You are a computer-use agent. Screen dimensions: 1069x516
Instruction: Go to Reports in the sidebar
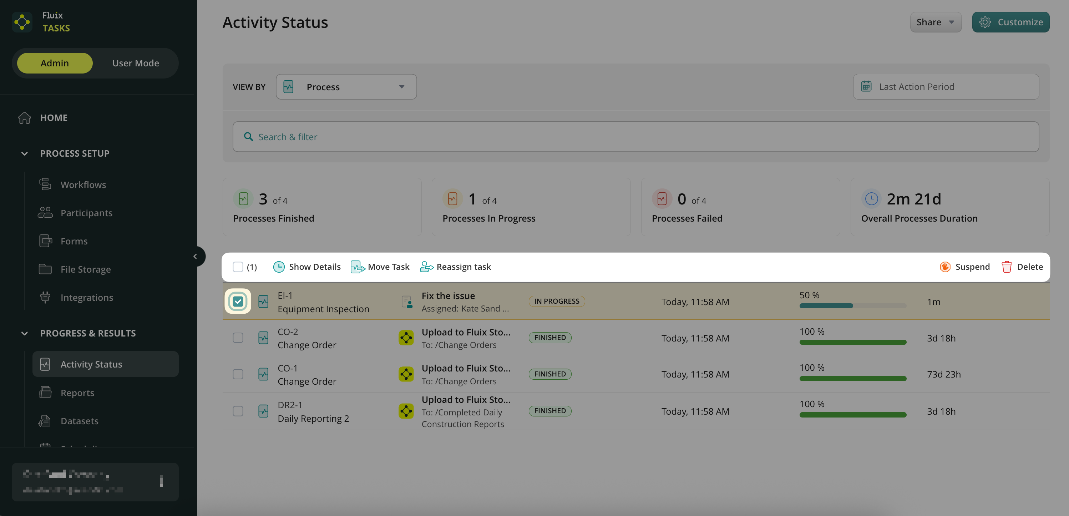tap(77, 393)
